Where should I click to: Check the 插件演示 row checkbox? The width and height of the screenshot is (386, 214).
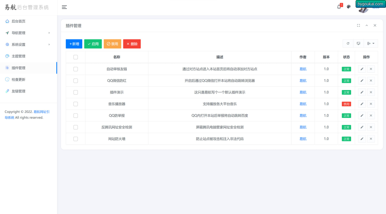coord(76,92)
